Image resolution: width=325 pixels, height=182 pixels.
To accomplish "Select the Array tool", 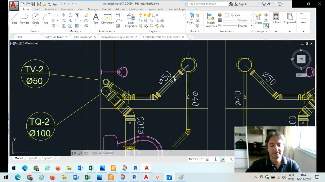I will (77, 26).
